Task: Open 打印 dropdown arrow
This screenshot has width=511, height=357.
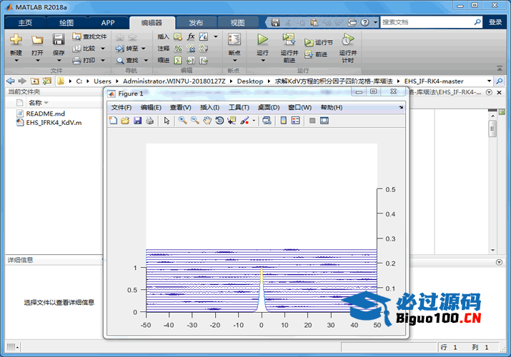Action: (x=103, y=60)
